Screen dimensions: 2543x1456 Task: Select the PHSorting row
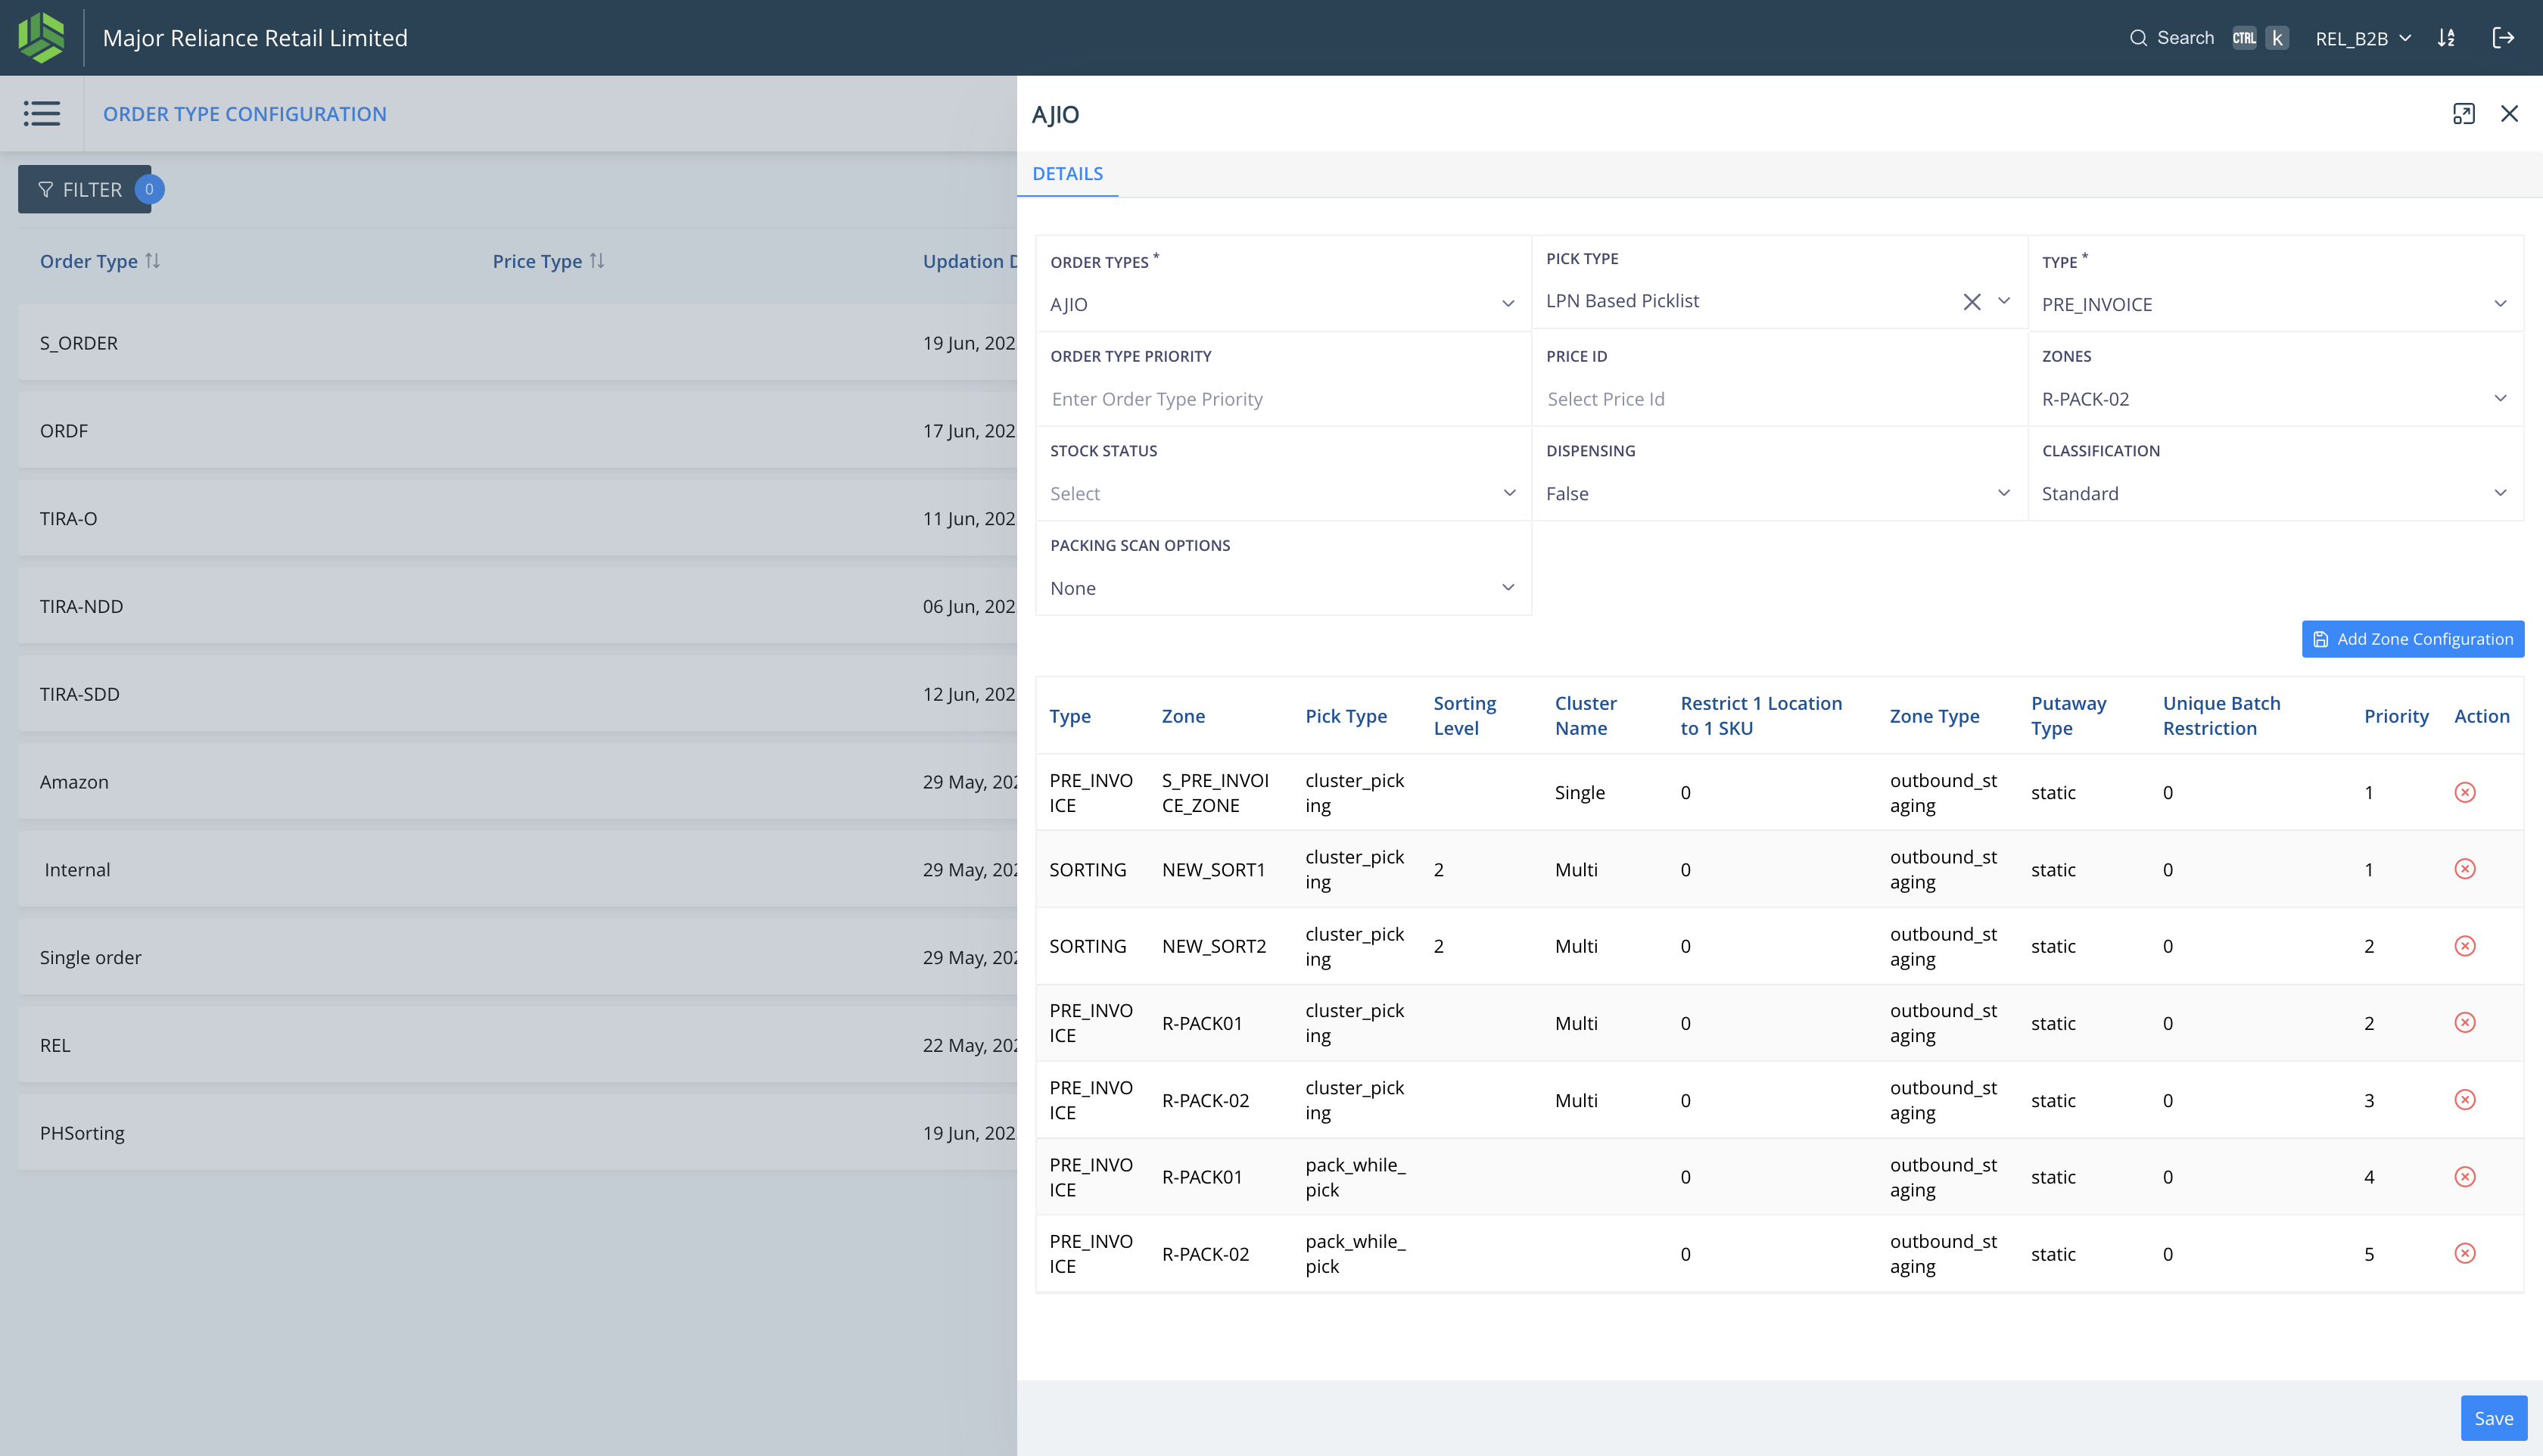click(x=517, y=1133)
